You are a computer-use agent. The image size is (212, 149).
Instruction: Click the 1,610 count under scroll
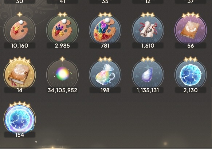pyautogui.click(x=148, y=46)
